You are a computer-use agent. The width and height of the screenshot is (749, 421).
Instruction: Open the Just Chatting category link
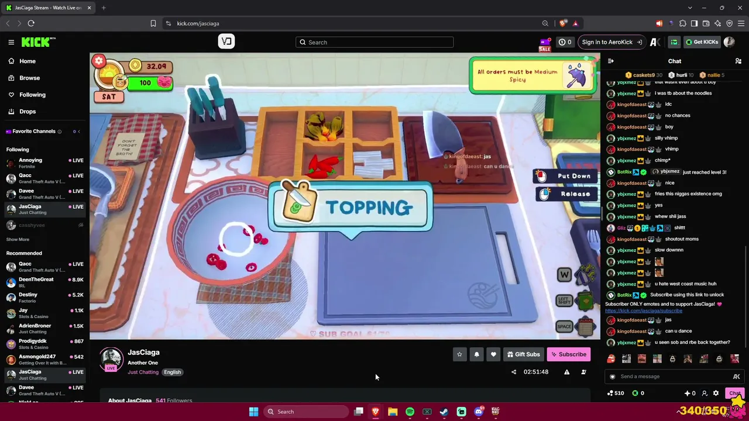pos(143,372)
